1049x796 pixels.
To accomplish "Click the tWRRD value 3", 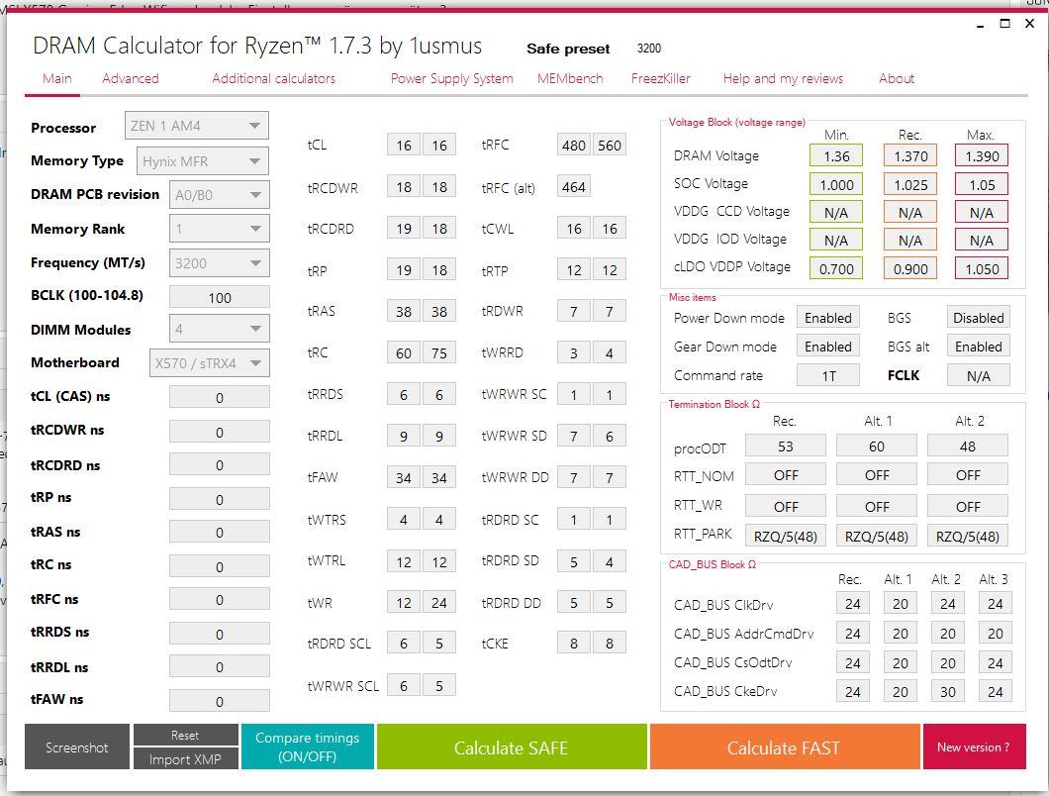I will tap(573, 352).
